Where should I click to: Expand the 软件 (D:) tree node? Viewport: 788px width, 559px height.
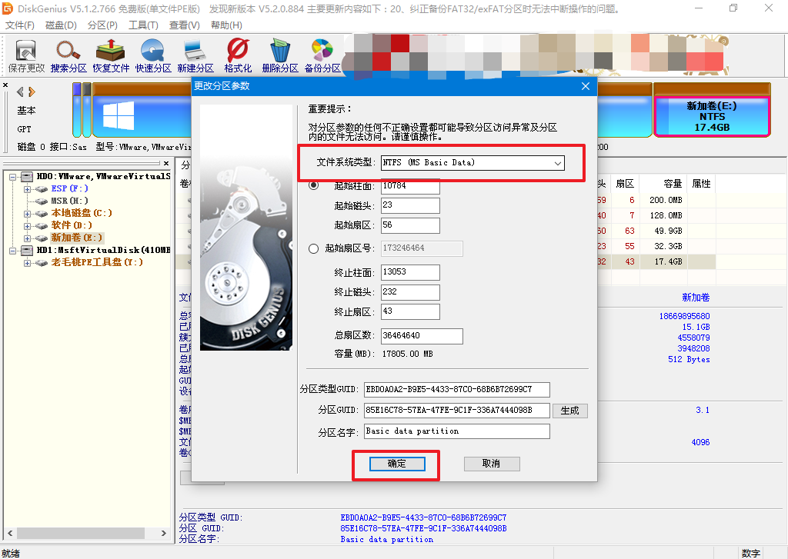click(27, 226)
